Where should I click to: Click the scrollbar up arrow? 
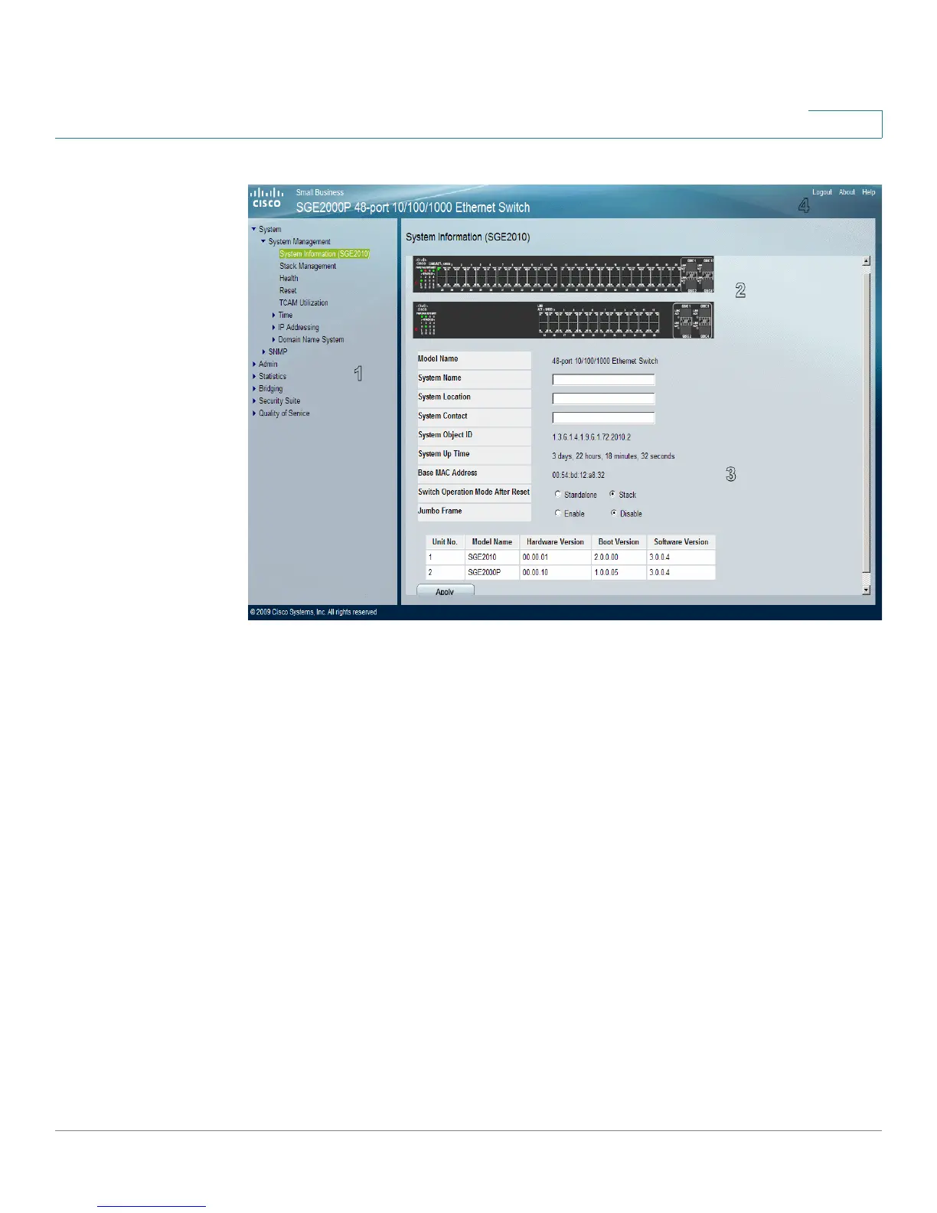click(866, 261)
